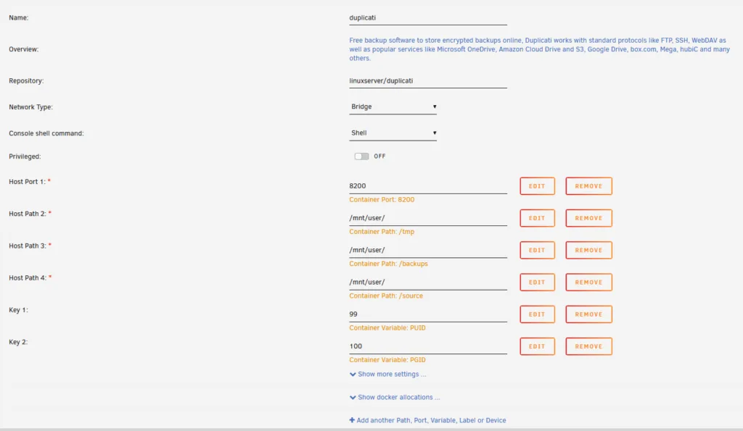
Task: Click Host Path 4 field for /source
Action: tap(428, 283)
